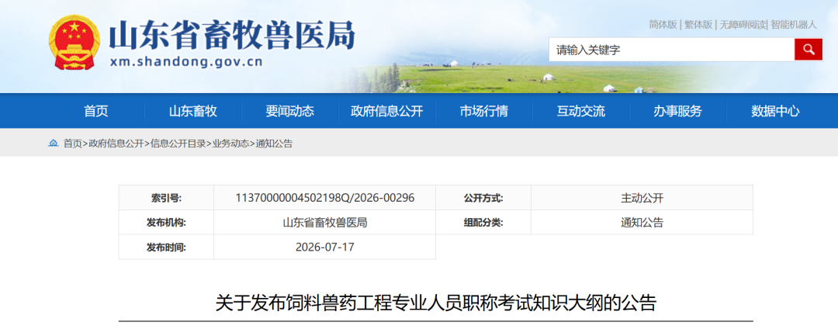Image resolution: width=838 pixels, height=329 pixels.
Task: Open the 首页 navigation menu item
Action: (x=96, y=111)
